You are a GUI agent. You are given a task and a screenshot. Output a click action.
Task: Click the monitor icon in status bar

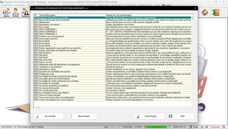tap(207, 127)
